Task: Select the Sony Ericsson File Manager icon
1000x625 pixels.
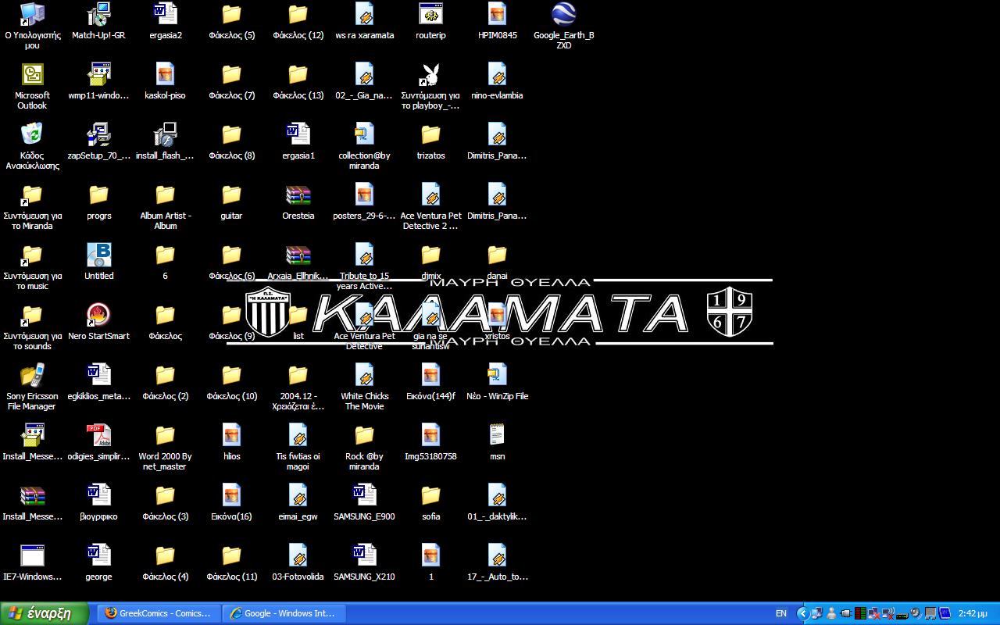Action: point(32,375)
